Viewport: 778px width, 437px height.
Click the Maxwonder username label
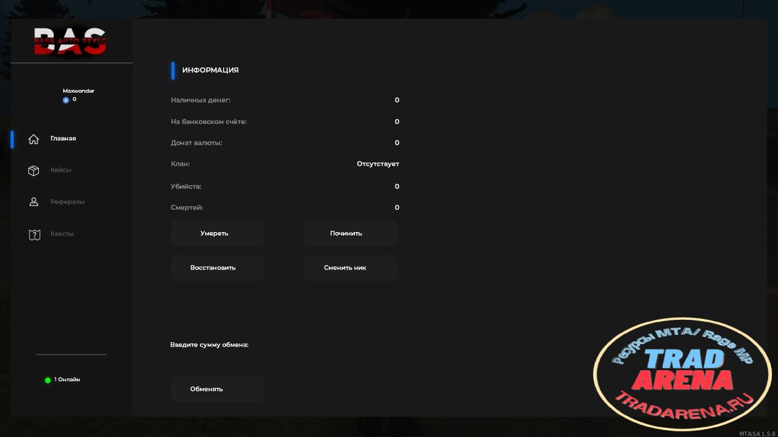click(x=78, y=91)
